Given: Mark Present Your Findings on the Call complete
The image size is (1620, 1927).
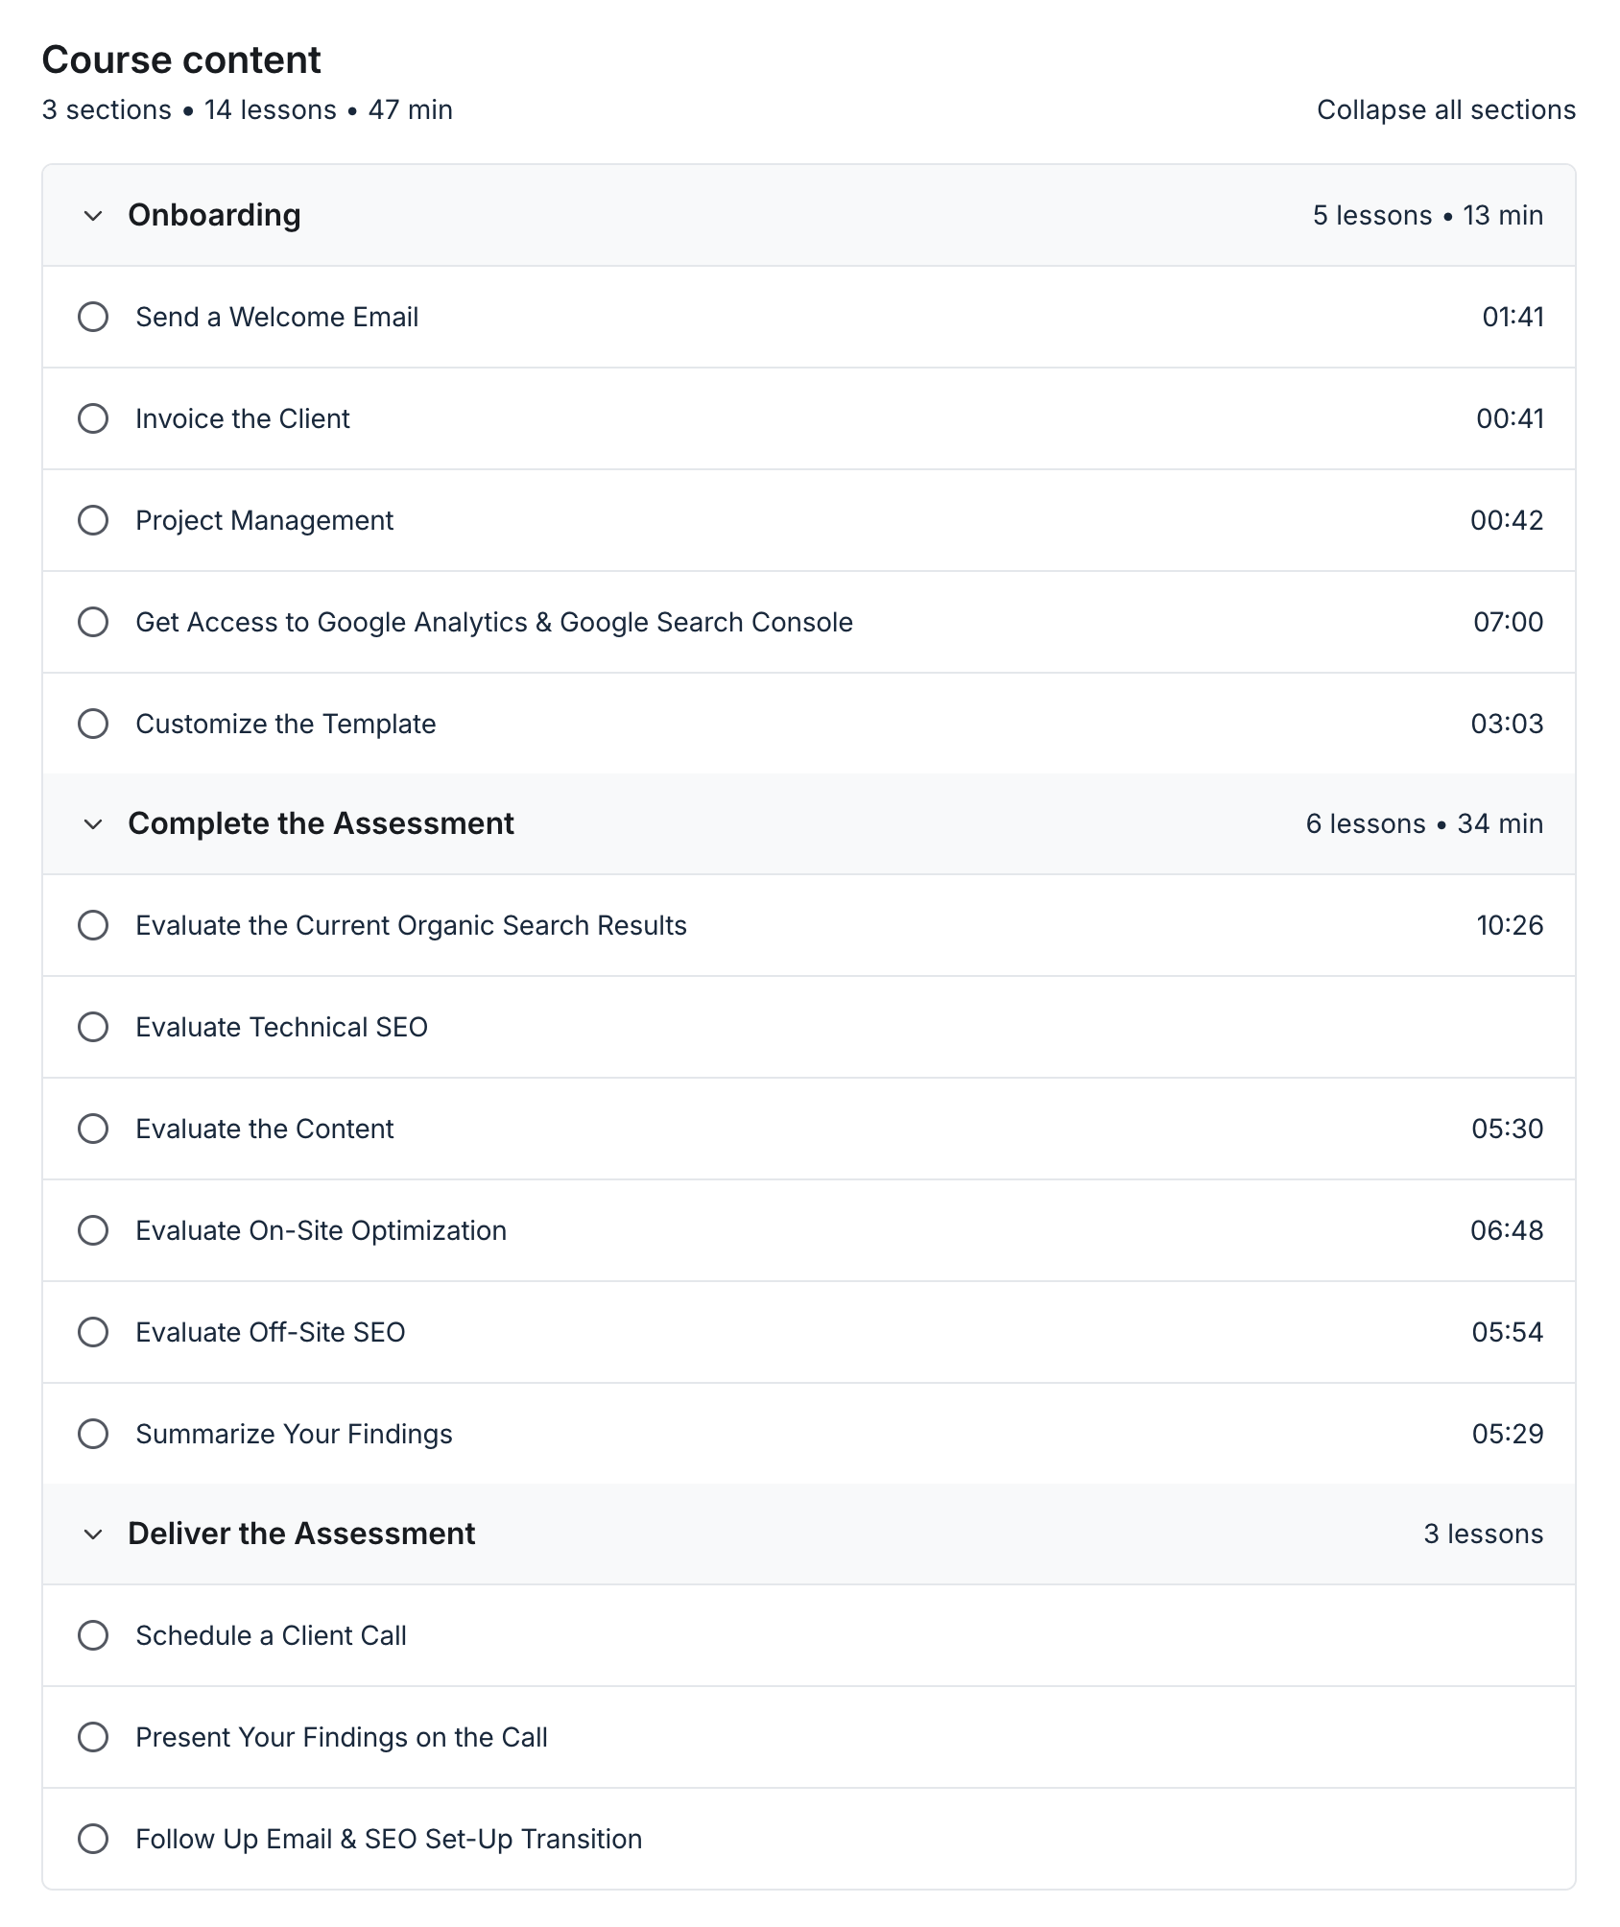Looking at the screenshot, I should point(93,1737).
